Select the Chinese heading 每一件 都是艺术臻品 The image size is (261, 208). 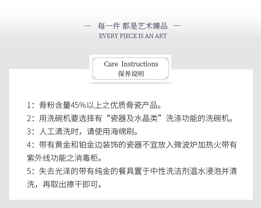click(133, 26)
